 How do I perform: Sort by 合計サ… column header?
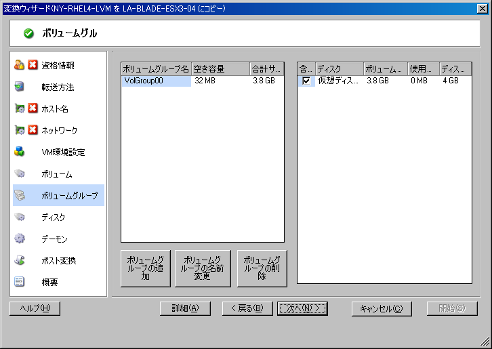click(x=267, y=68)
